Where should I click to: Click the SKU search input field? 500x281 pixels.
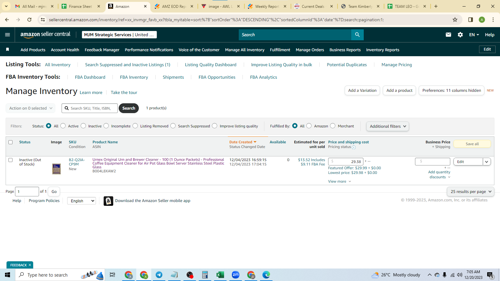pyautogui.click(x=90, y=108)
